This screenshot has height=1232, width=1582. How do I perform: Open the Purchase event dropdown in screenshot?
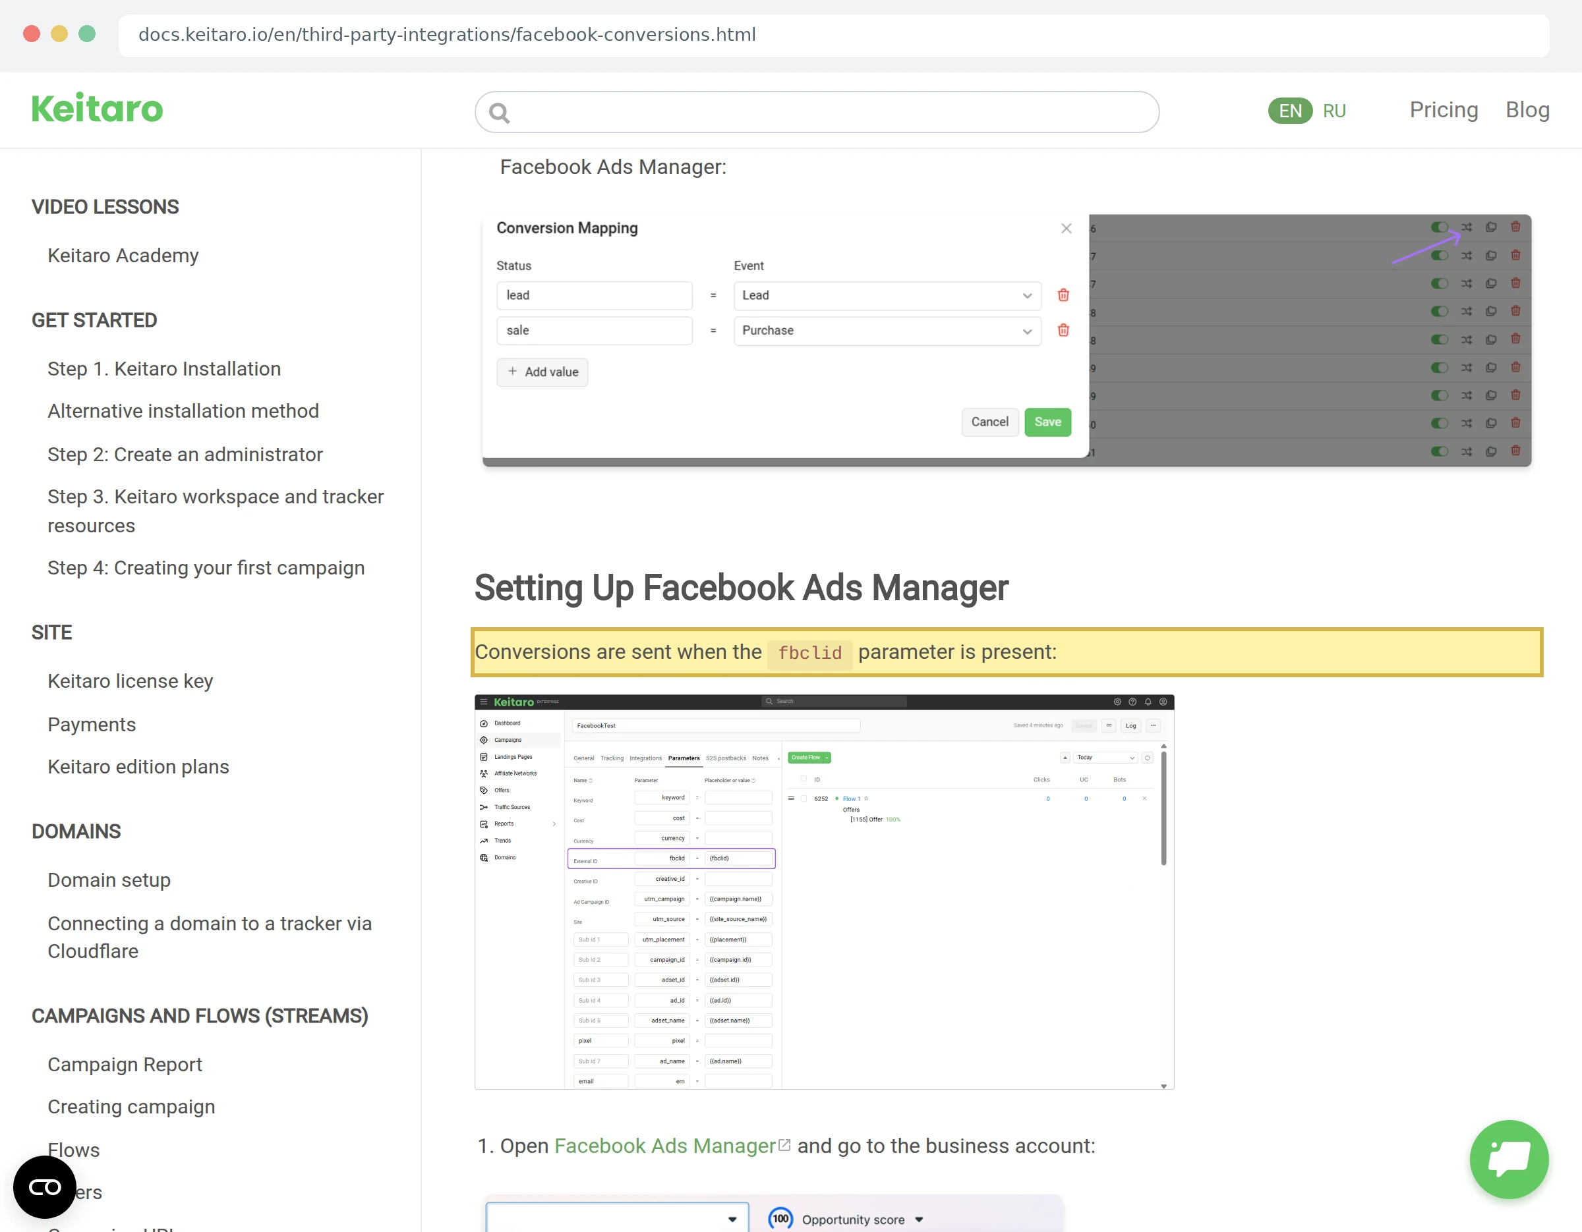click(887, 331)
